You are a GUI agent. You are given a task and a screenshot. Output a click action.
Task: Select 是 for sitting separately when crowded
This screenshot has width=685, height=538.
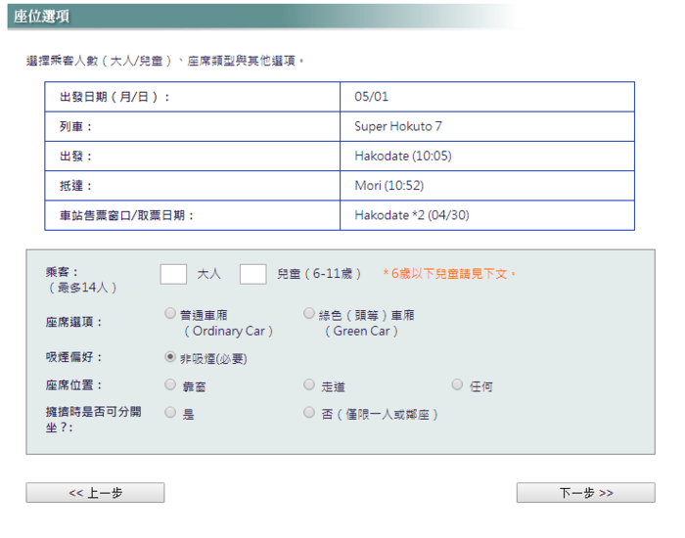(170, 413)
